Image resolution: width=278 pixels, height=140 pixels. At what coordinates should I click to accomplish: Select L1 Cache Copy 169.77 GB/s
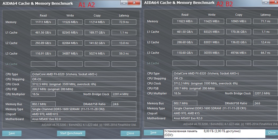click(x=97, y=33)
